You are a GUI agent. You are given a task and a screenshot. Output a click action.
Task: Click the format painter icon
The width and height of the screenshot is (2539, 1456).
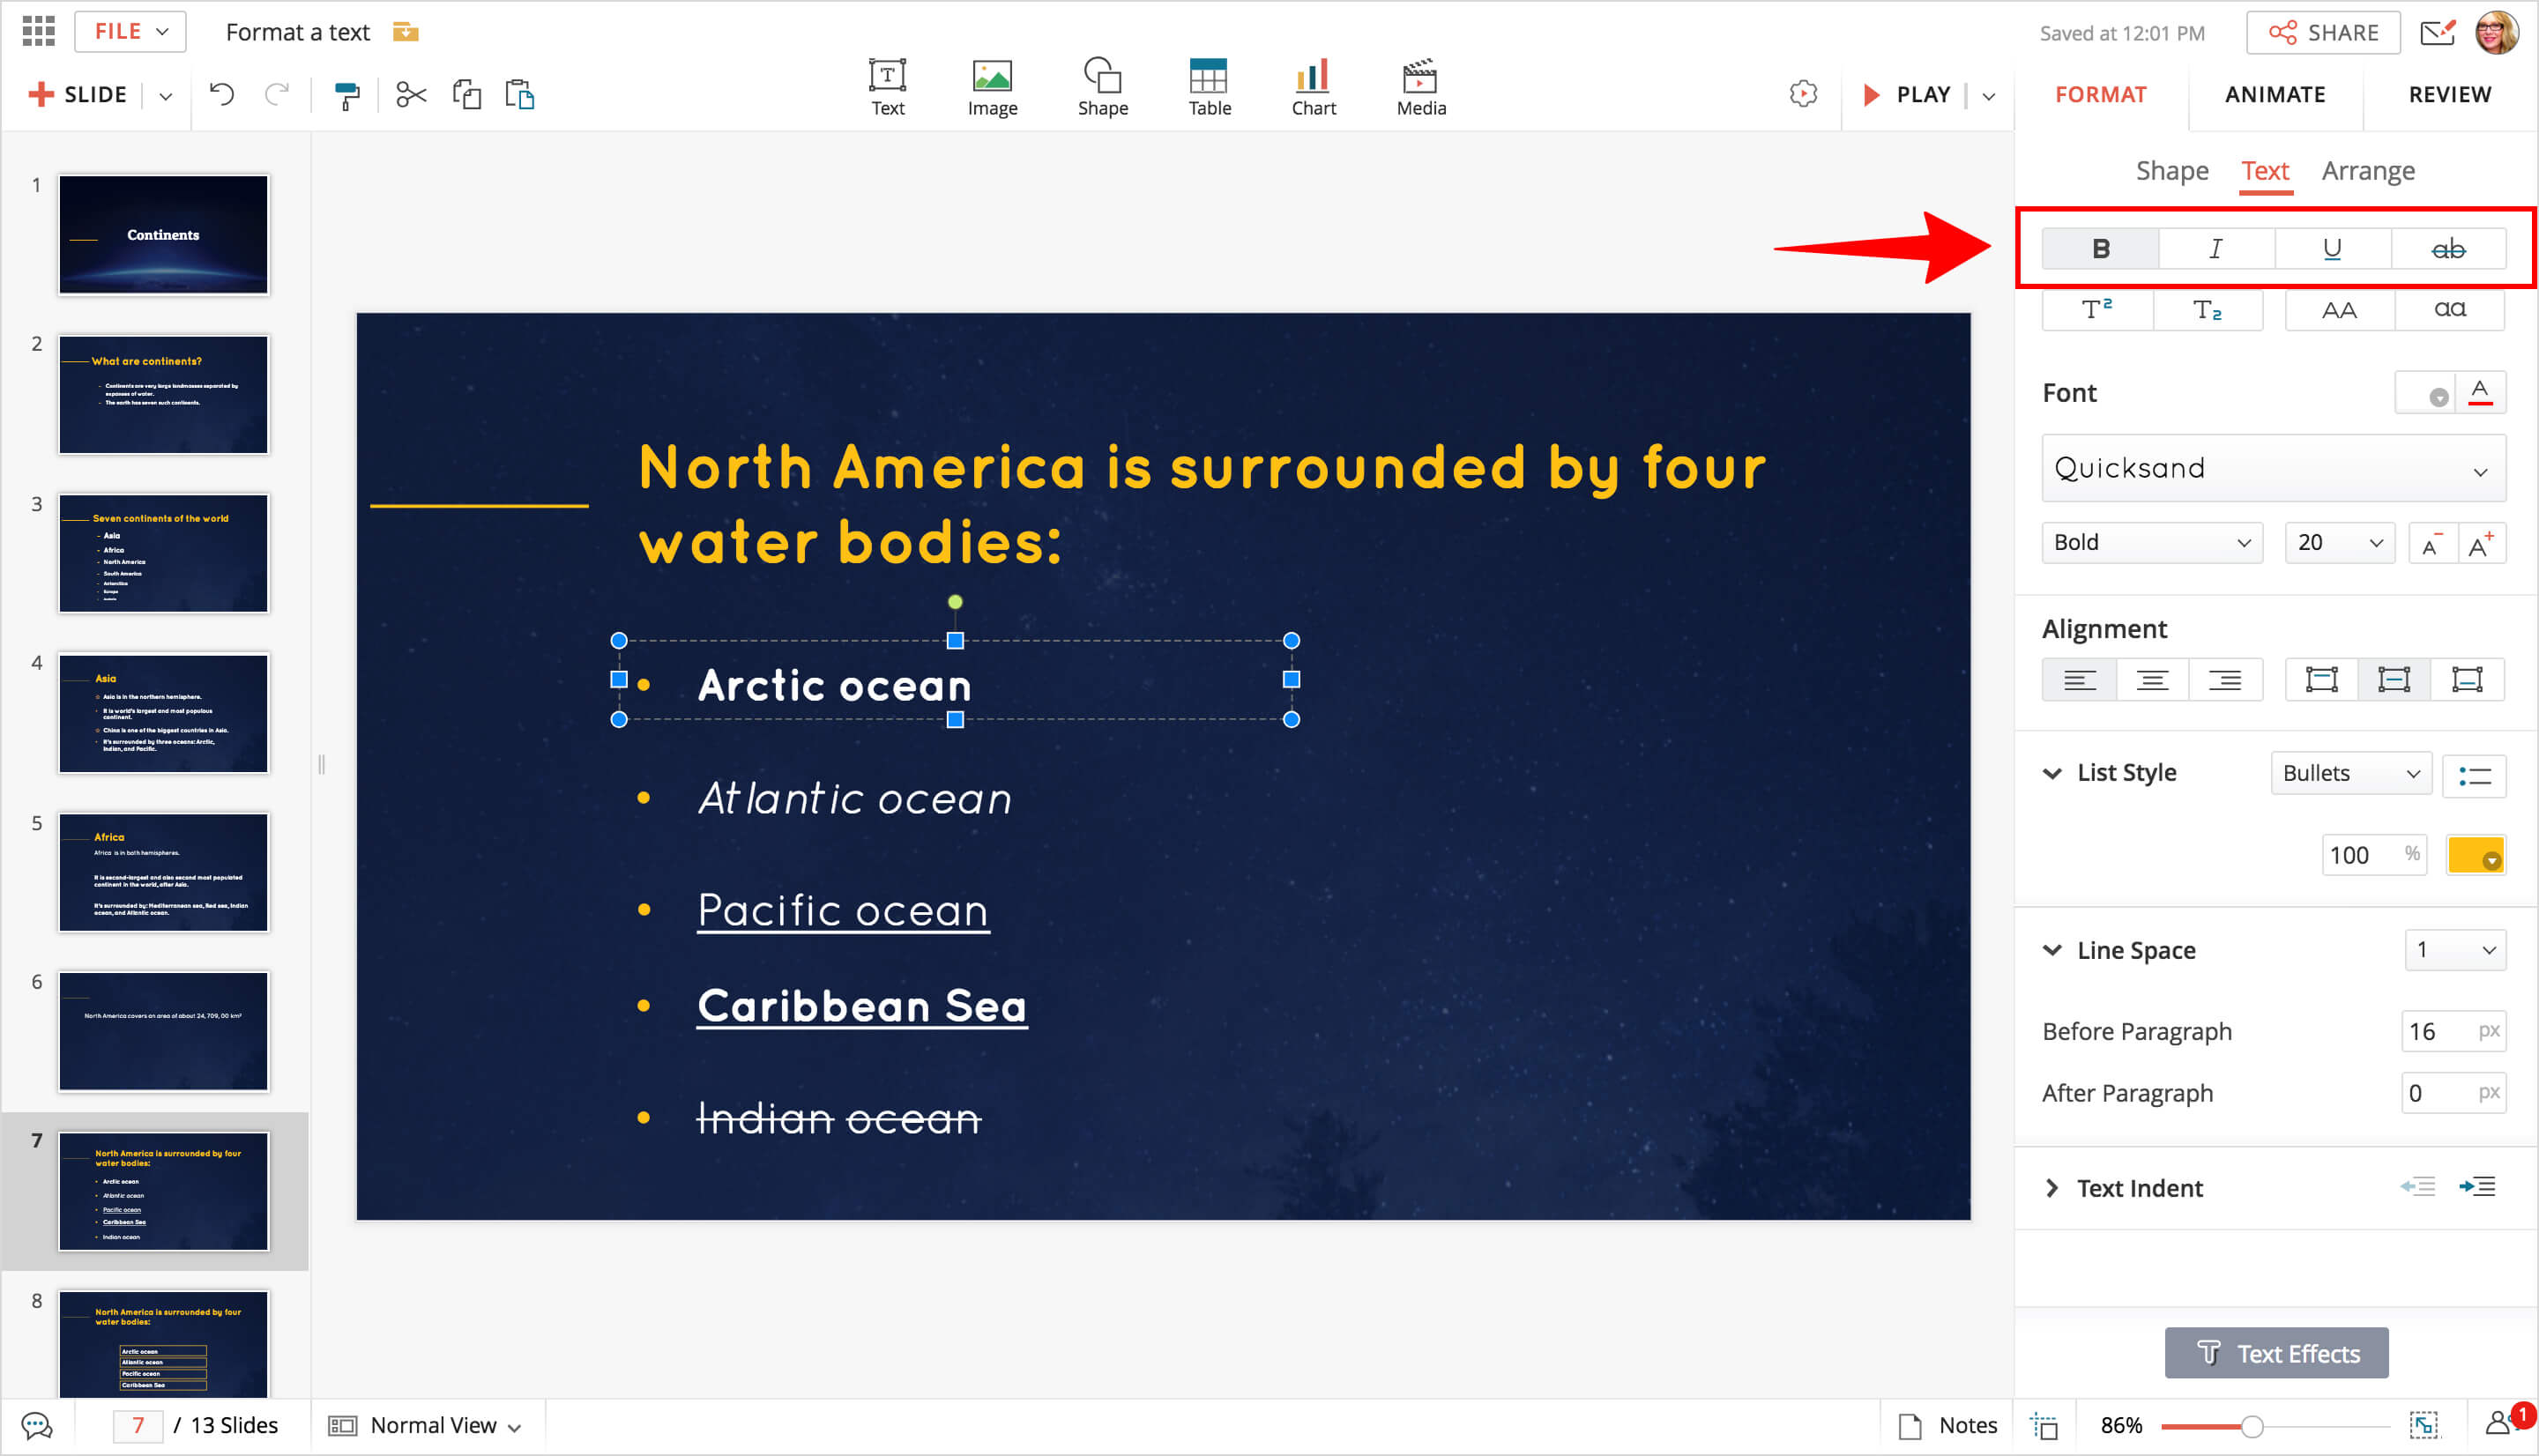[346, 95]
